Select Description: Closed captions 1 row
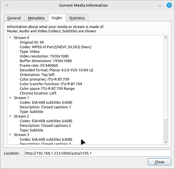175x169 pixels. click(45, 107)
